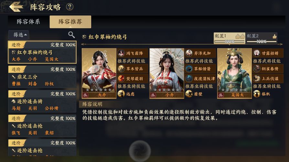The height and width of the screenshot is (162, 289).
Task: Select the 焚琴蔽羽 skill icon
Action: pyautogui.click(x=121, y=79)
